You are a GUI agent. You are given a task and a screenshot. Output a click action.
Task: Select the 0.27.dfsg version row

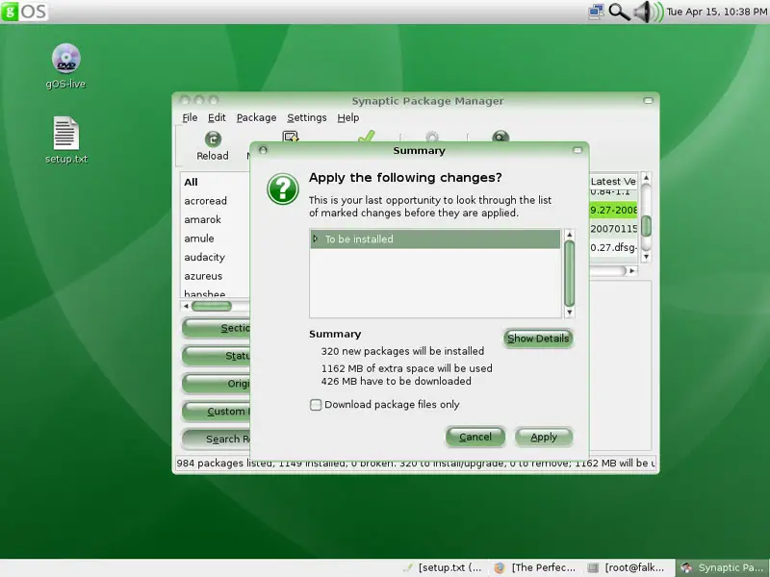coord(613,247)
